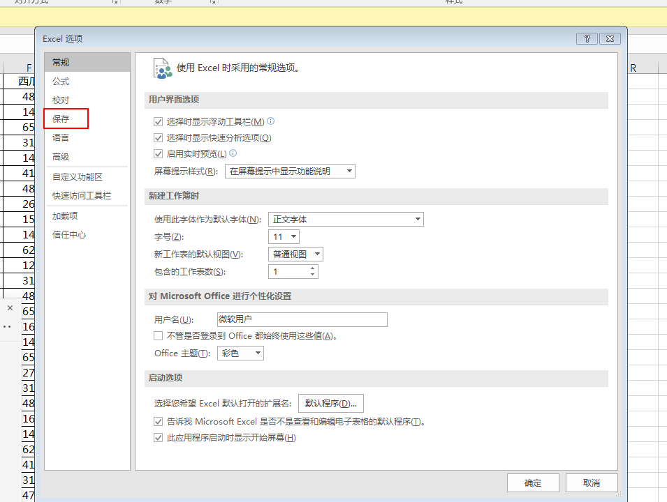The height and width of the screenshot is (502, 667).
Task: Uncheck 此应用程序启动时显示开始屏幕
Action: click(159, 438)
